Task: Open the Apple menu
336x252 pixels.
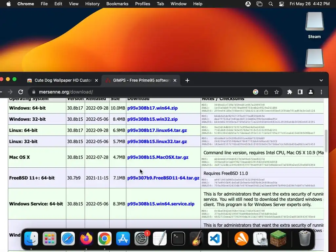Action: tap(9, 4)
